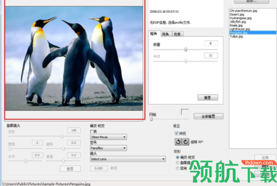This screenshot has width=277, height=186.
Task: Switch to the 暗角 vignetting tab
Action: (154, 33)
